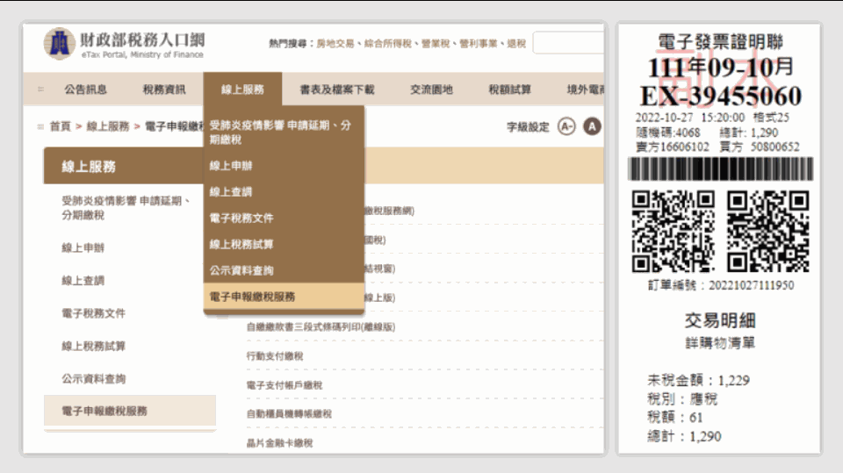Open the 自動櫃員機轉帳繳稅 link
This screenshot has width=843, height=473.
[289, 414]
